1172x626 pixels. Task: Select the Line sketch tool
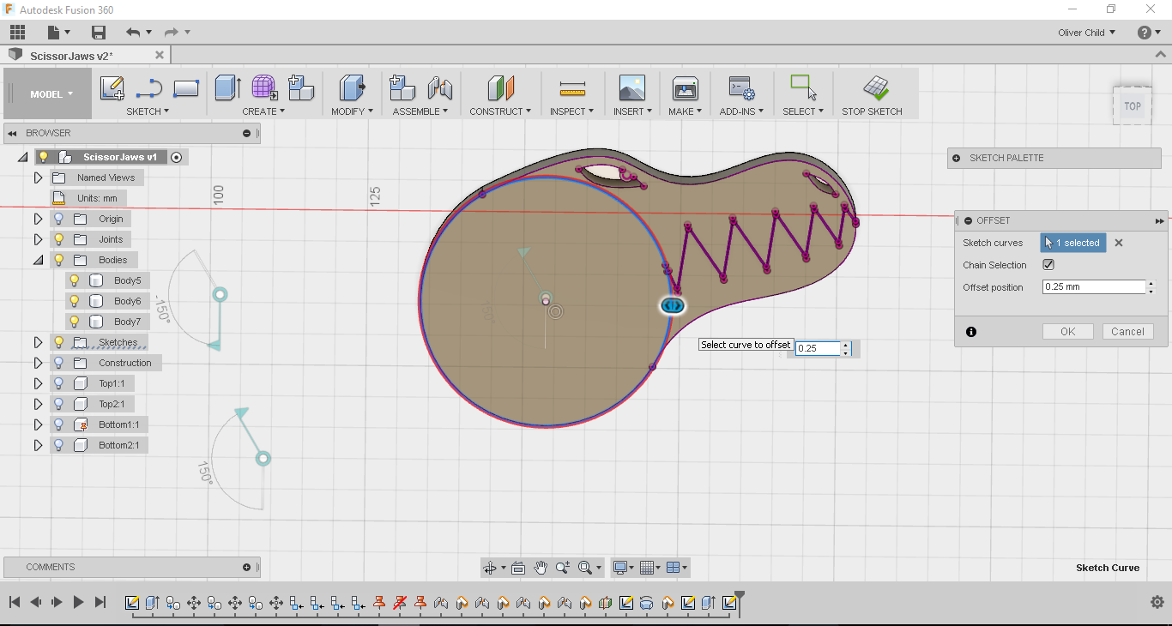pyautogui.click(x=149, y=87)
